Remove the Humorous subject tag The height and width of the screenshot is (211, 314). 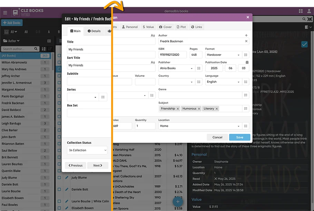199,109
